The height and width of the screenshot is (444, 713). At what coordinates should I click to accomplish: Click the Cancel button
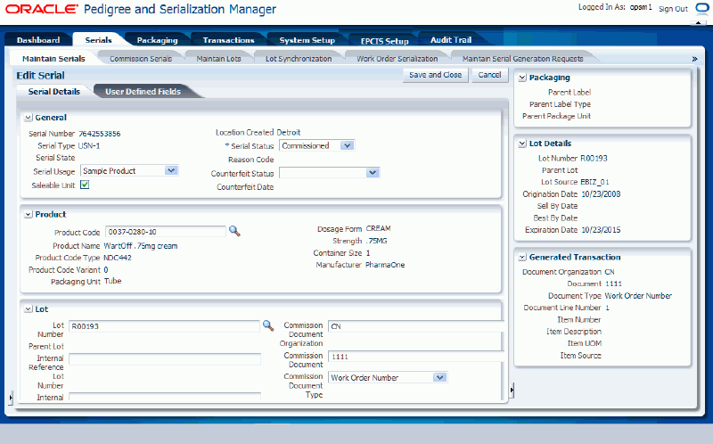click(489, 75)
